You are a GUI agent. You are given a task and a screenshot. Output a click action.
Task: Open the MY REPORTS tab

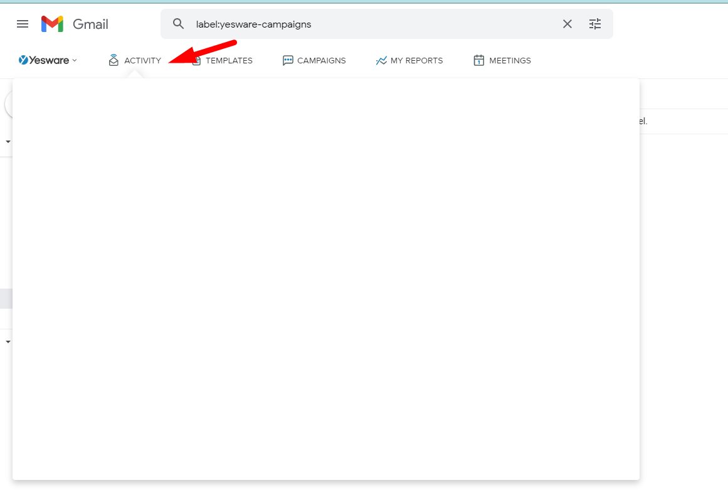[x=409, y=60]
